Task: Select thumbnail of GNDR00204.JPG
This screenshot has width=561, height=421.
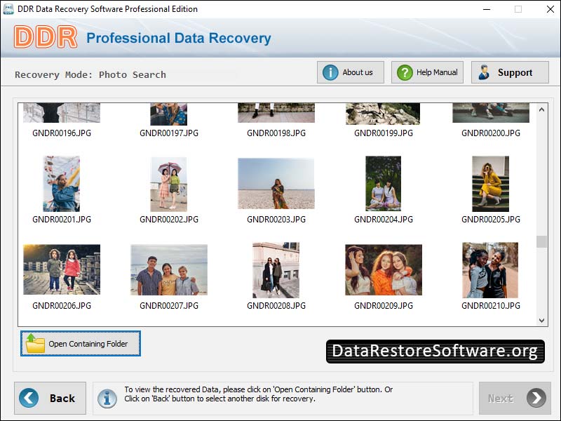Action: point(383,183)
